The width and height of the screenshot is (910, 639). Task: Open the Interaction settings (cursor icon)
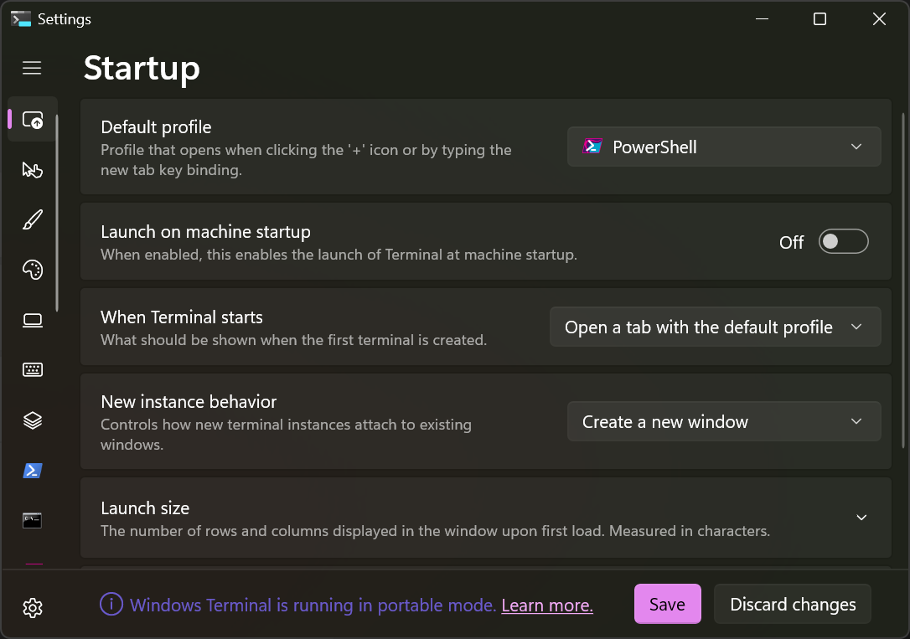(x=33, y=169)
